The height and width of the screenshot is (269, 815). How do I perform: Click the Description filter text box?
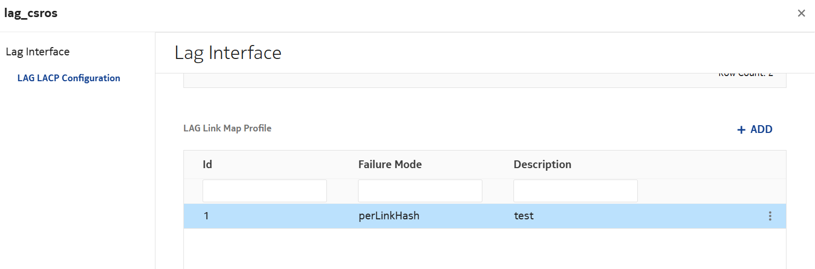(x=575, y=191)
